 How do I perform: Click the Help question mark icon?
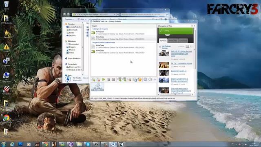150,80
